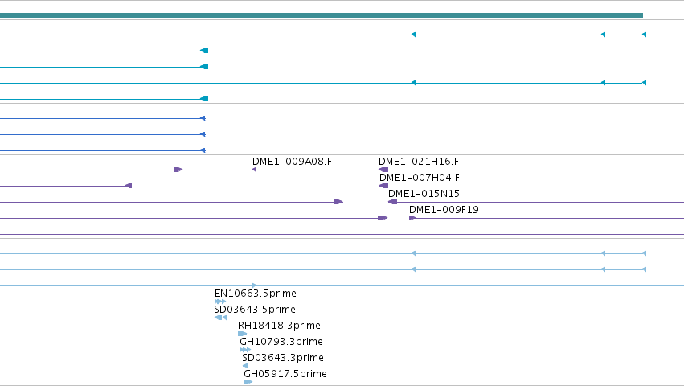Viewport: 684px width, 386px height.
Task: Select the purple feature under DME1-007H04.F
Action: pos(384,186)
